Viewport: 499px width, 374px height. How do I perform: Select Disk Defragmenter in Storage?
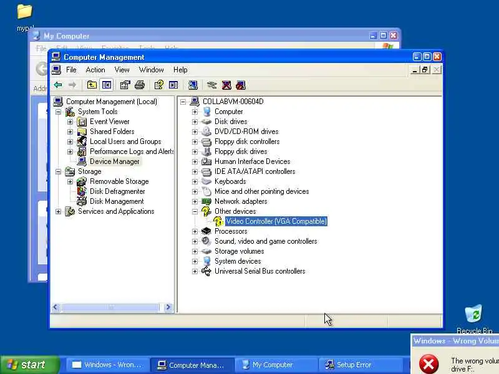[x=117, y=191]
